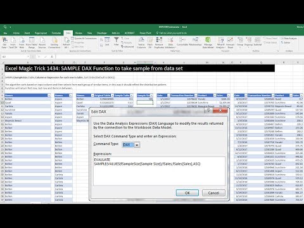Click the From Text/CSV icon
304x228 pixels.
(13, 42)
